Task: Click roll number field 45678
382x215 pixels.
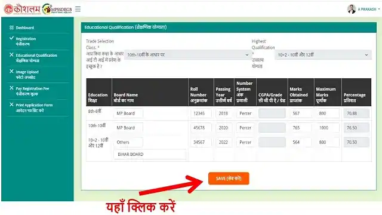Action: coord(201,128)
